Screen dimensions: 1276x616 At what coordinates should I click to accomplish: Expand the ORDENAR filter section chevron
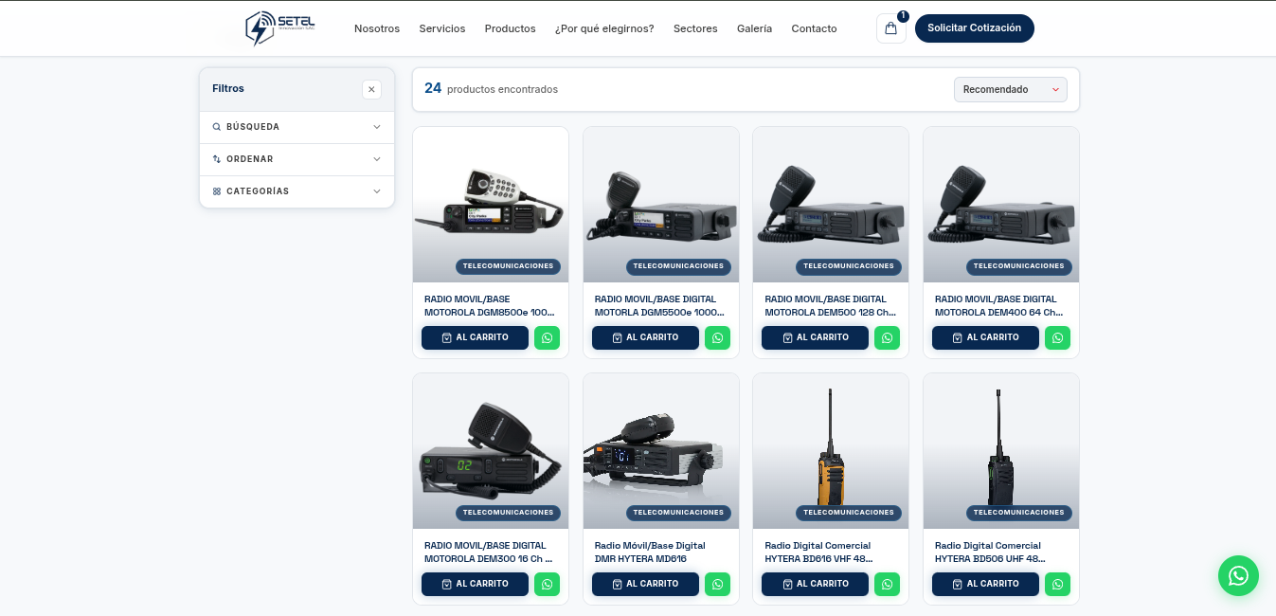[x=376, y=159]
